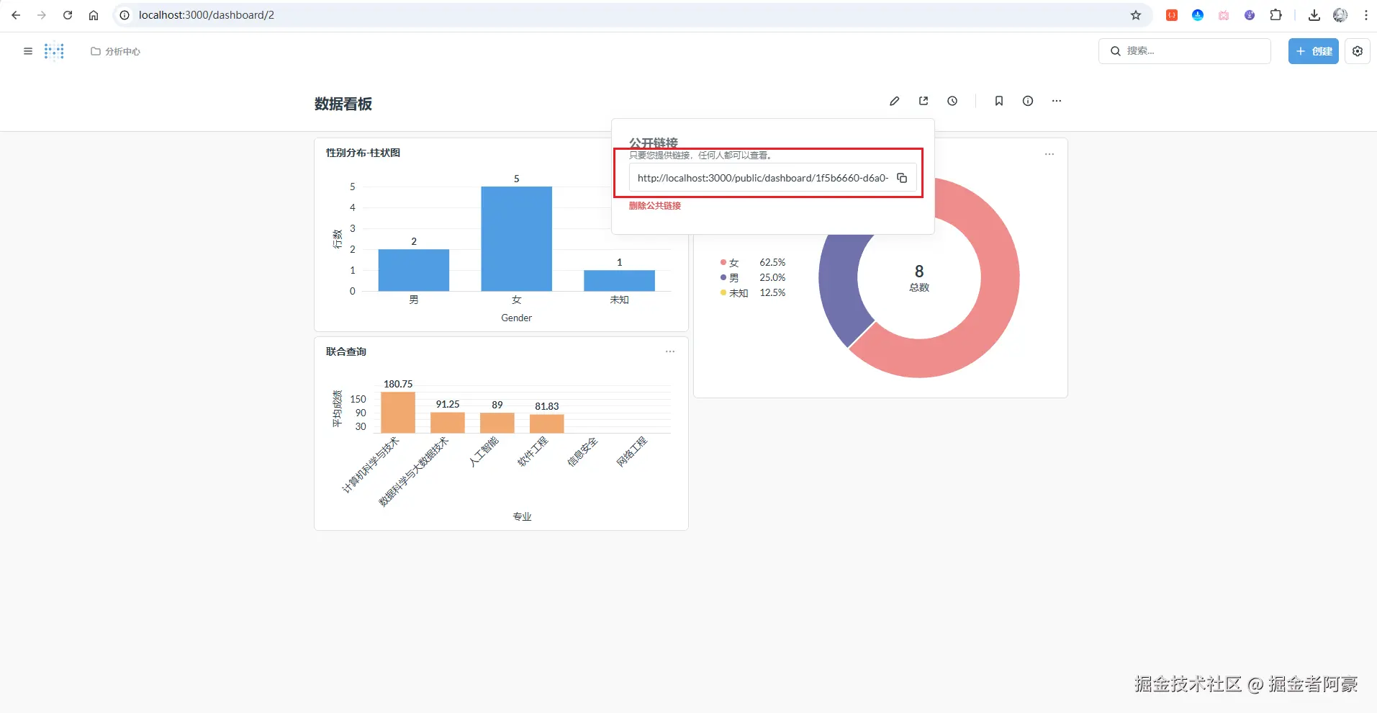This screenshot has height=713, width=1377.
Task: Bookmark the dashboard
Action: 999,101
